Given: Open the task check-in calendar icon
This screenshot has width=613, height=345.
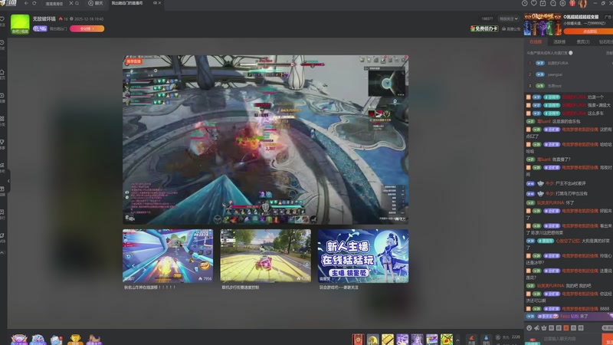Looking at the screenshot, I should 543,3.
